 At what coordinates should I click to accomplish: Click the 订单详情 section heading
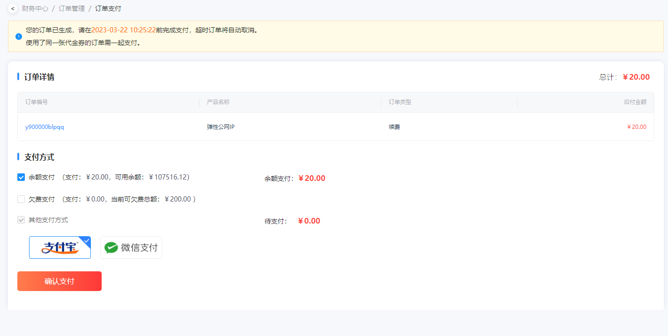point(39,77)
